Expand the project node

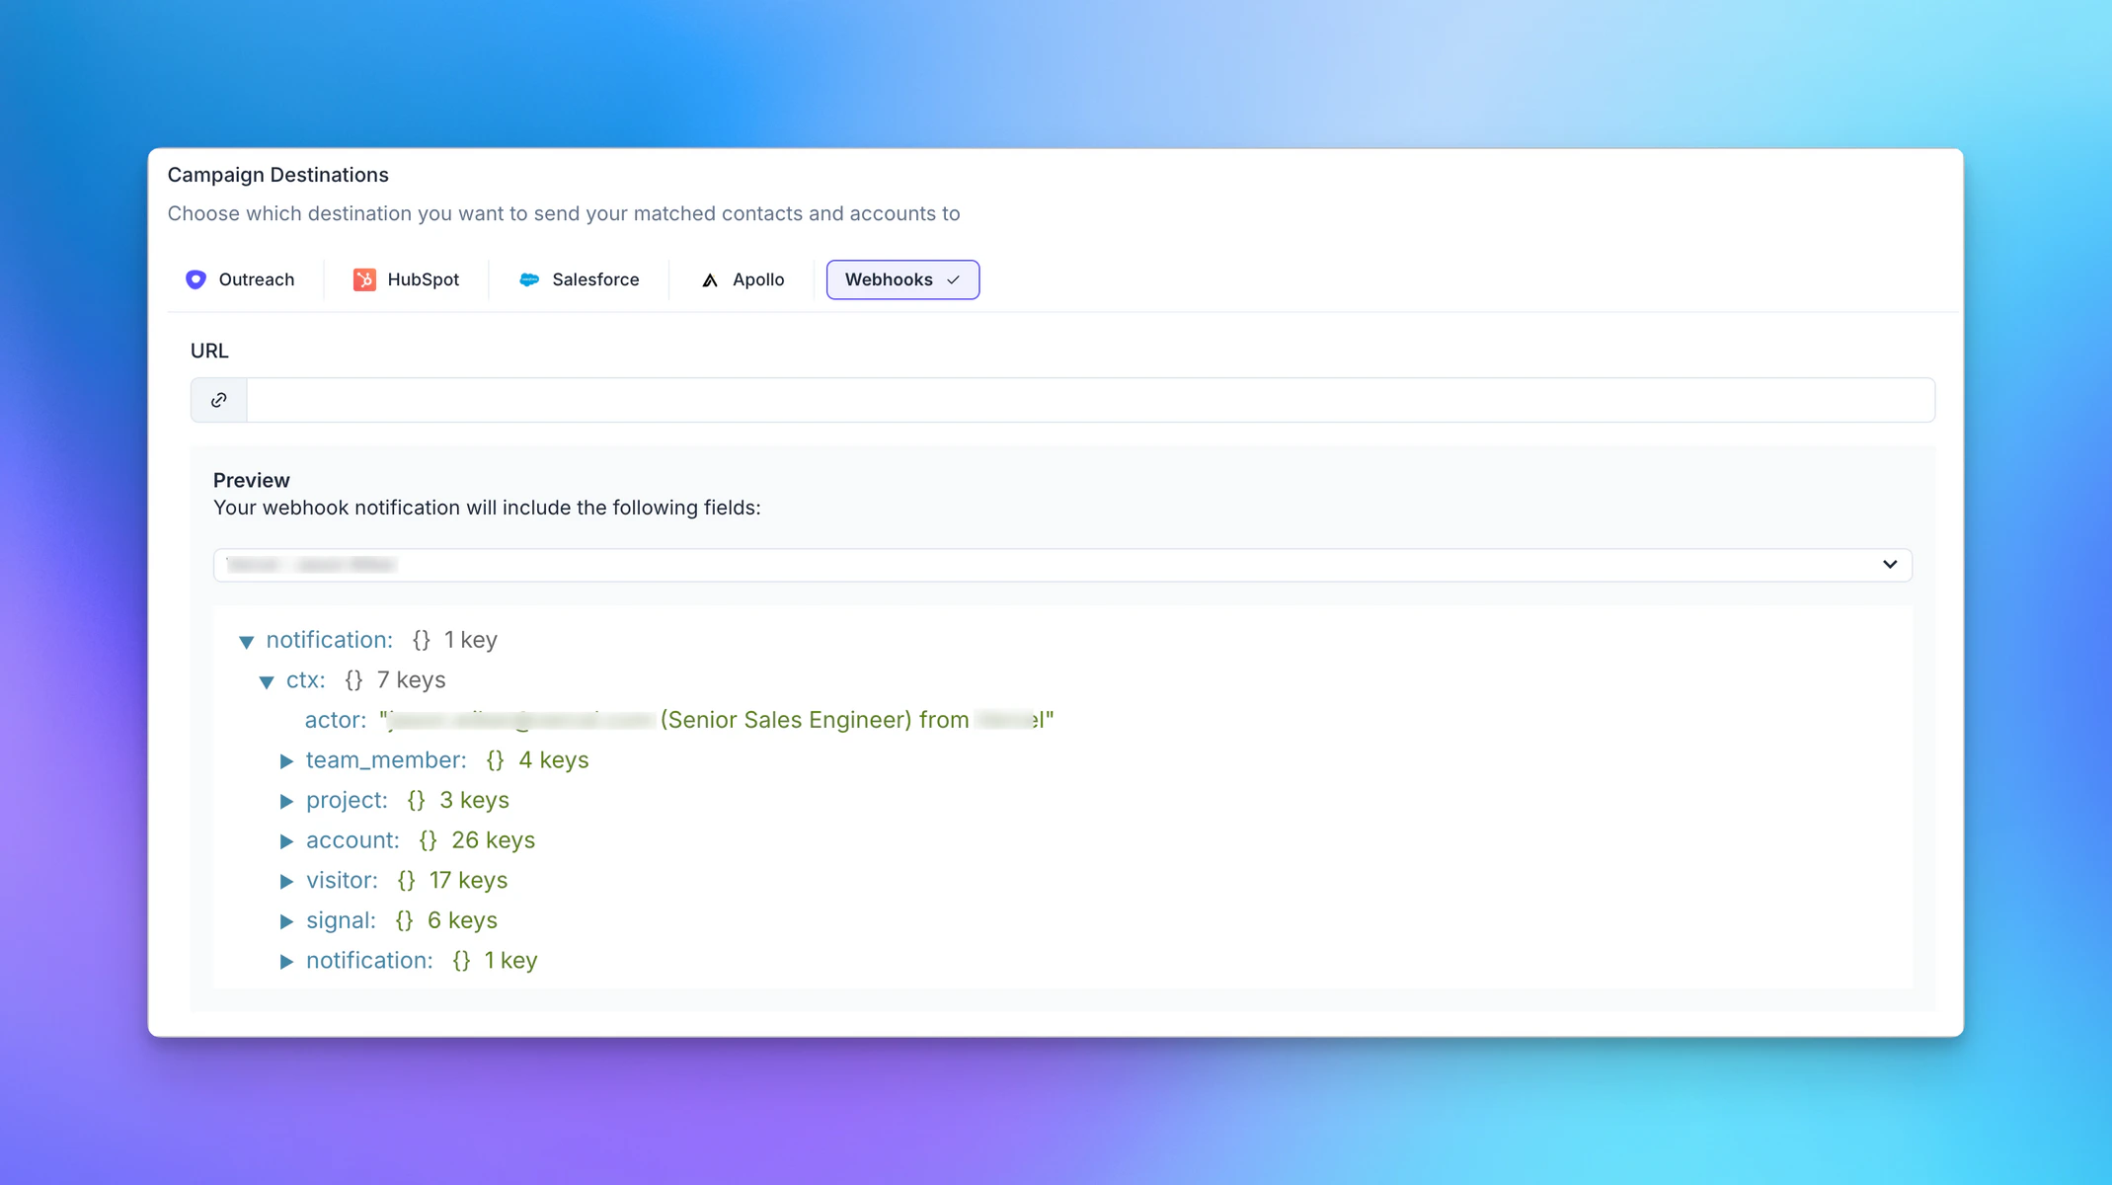tap(286, 802)
